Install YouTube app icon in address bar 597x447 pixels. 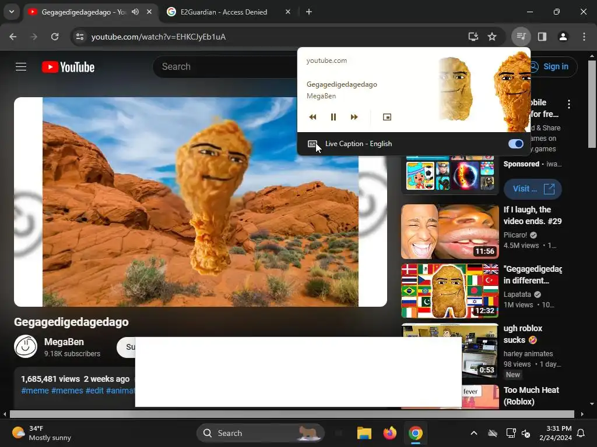(x=473, y=37)
